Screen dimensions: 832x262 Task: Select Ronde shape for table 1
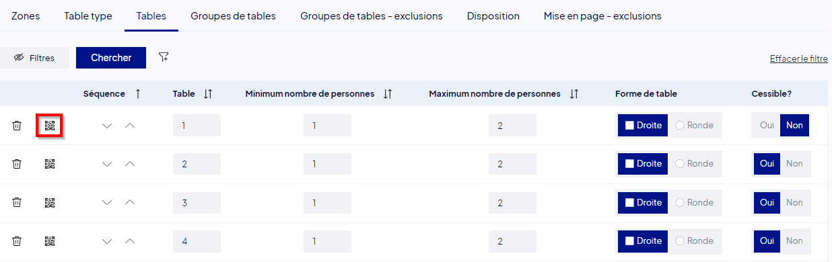click(694, 126)
